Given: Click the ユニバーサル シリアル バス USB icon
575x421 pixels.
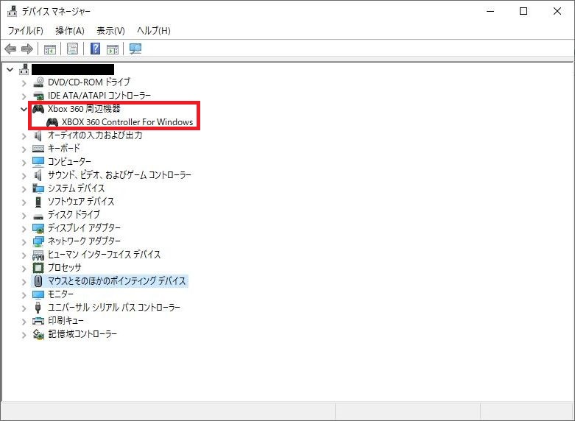Looking at the screenshot, I should [38, 308].
